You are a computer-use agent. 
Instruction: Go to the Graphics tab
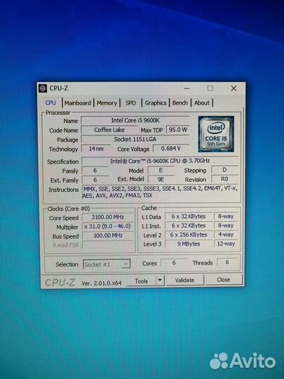point(156,103)
